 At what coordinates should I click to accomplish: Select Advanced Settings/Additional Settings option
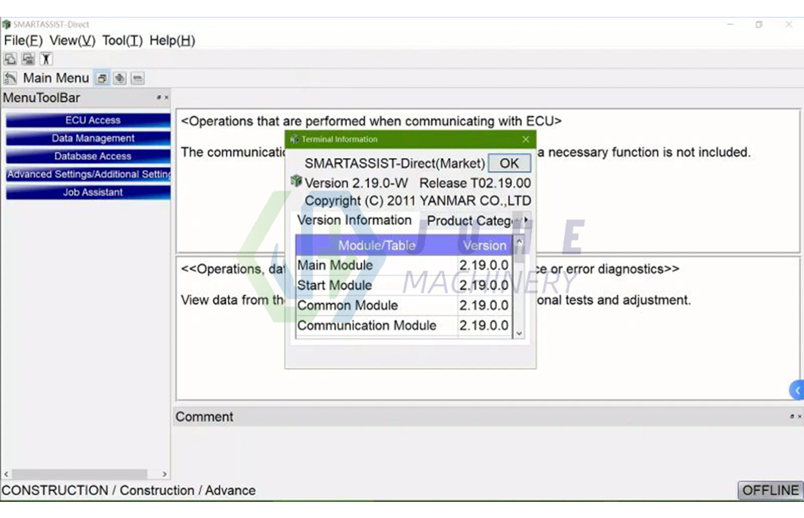[88, 174]
